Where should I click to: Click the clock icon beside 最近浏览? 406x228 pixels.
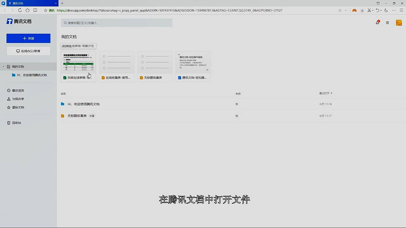[9, 91]
